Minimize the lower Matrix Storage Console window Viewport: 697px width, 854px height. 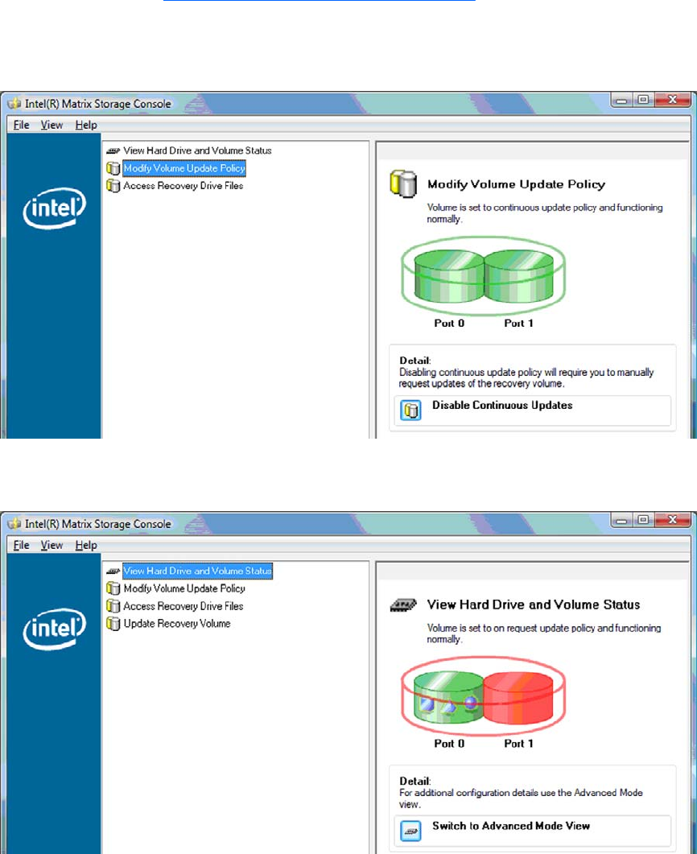coord(621,520)
